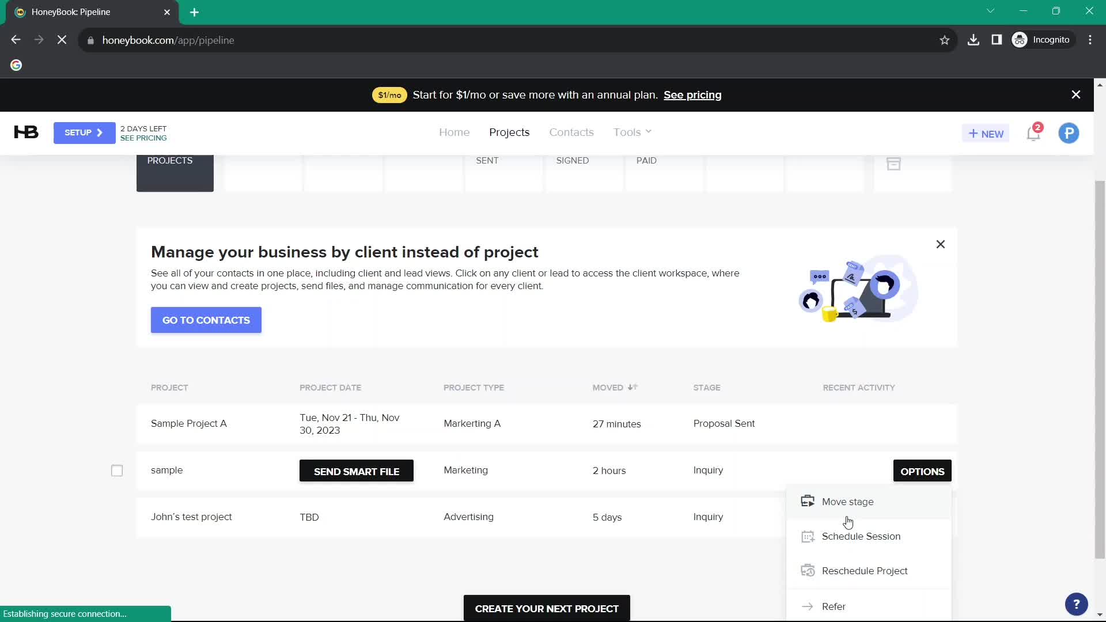
Task: Click the Refer arrow icon
Action: point(808,606)
